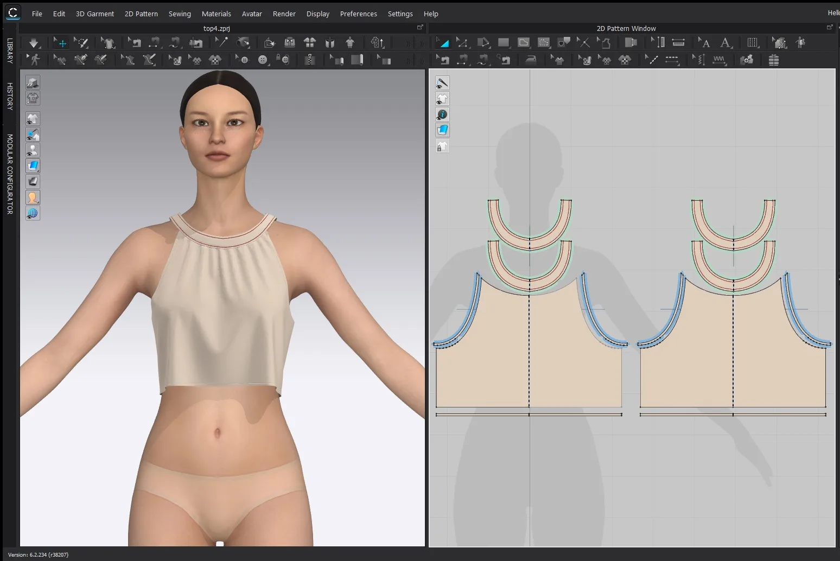840x561 pixels.
Task: Select the Pattern Annotation large A tool
Action: (726, 43)
